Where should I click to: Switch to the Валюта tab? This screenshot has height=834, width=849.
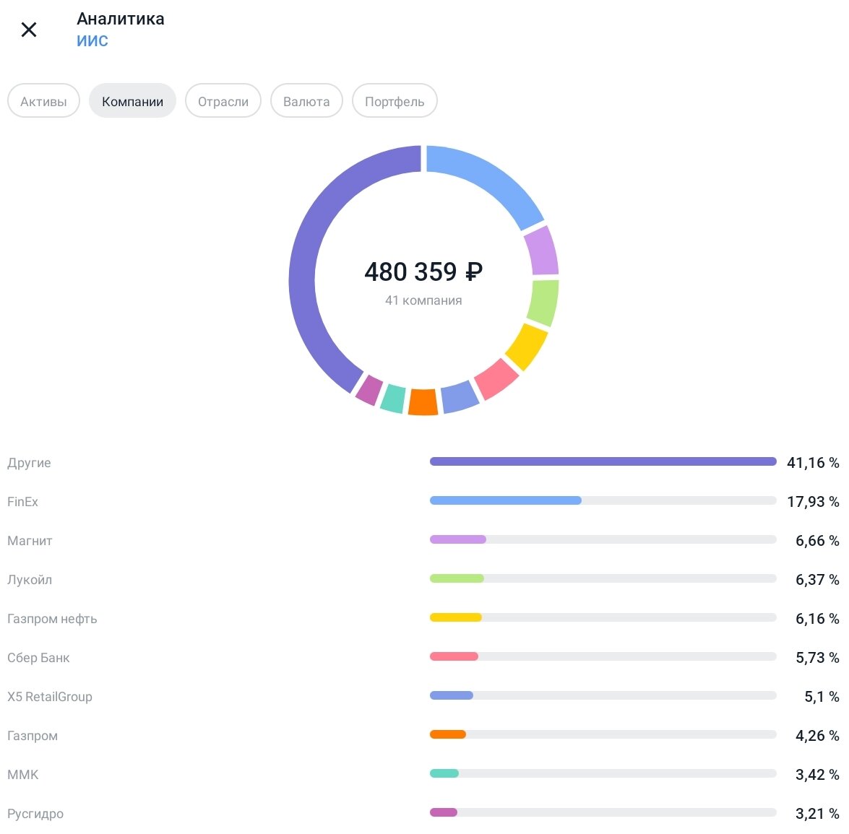(x=306, y=101)
